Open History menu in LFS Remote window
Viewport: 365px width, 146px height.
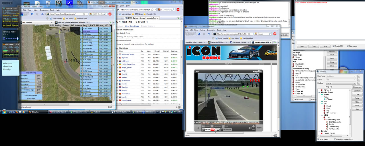[36, 10]
